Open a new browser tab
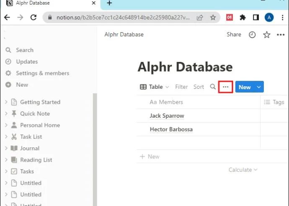The image size is (289, 206). [x=109, y=3]
